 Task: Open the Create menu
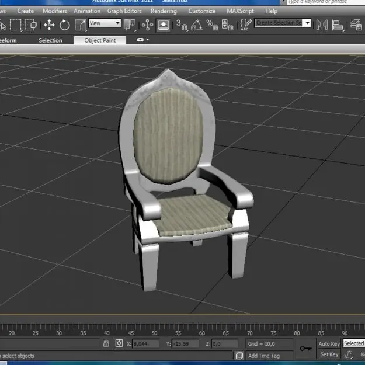(25, 11)
